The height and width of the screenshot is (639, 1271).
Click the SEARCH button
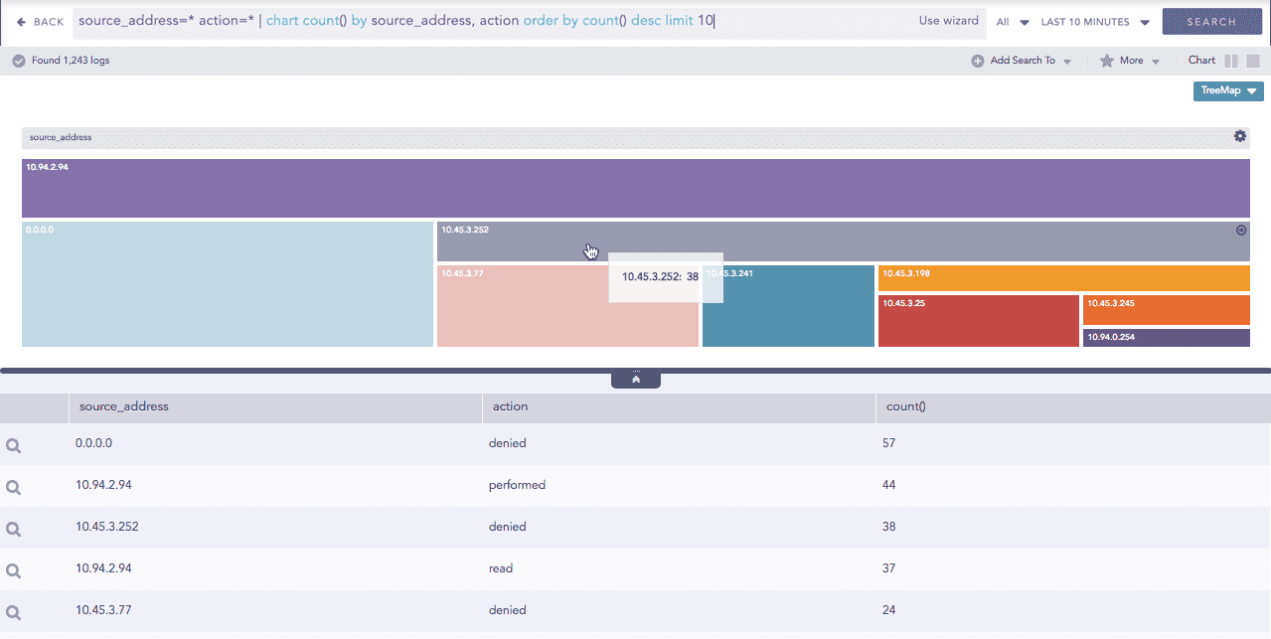click(1211, 20)
